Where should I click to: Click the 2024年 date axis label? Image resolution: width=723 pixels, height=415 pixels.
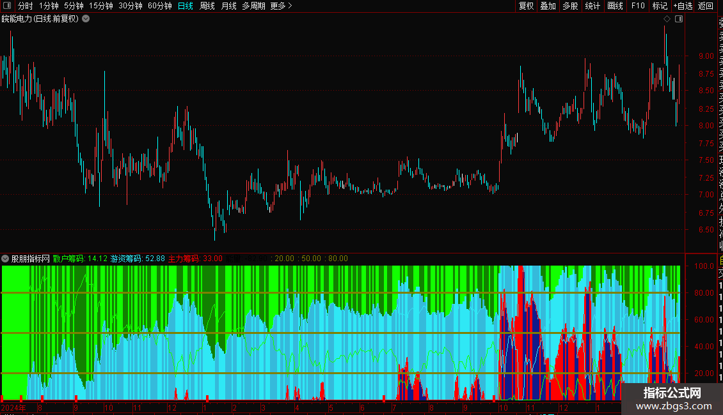pos(13,407)
